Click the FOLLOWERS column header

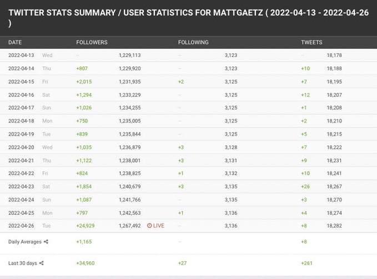(x=92, y=42)
